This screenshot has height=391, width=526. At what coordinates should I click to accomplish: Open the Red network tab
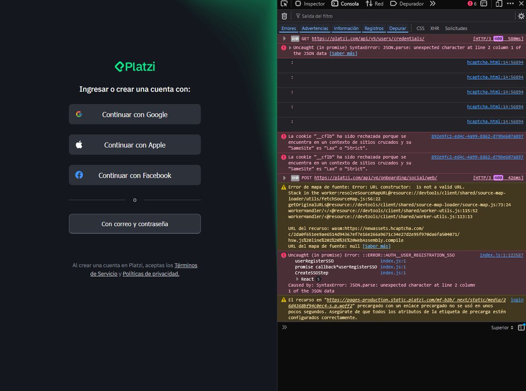click(x=375, y=4)
